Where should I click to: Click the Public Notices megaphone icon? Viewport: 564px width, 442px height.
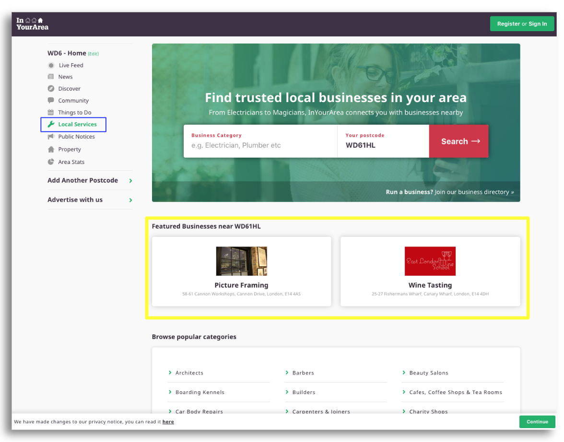tap(51, 136)
